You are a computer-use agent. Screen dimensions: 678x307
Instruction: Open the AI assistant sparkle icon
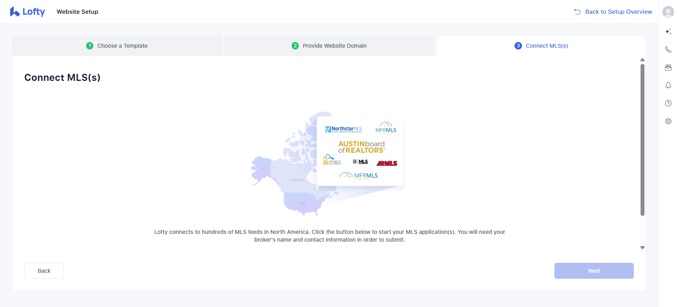(668, 32)
